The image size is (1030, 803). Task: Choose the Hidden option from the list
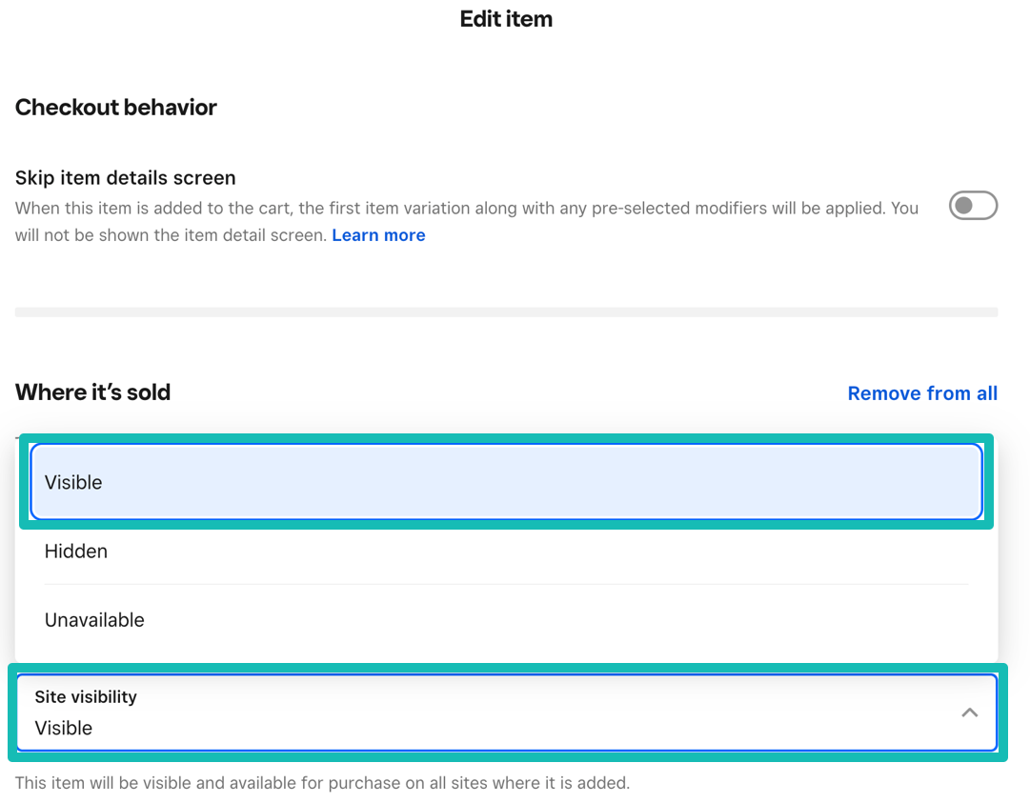coord(76,552)
